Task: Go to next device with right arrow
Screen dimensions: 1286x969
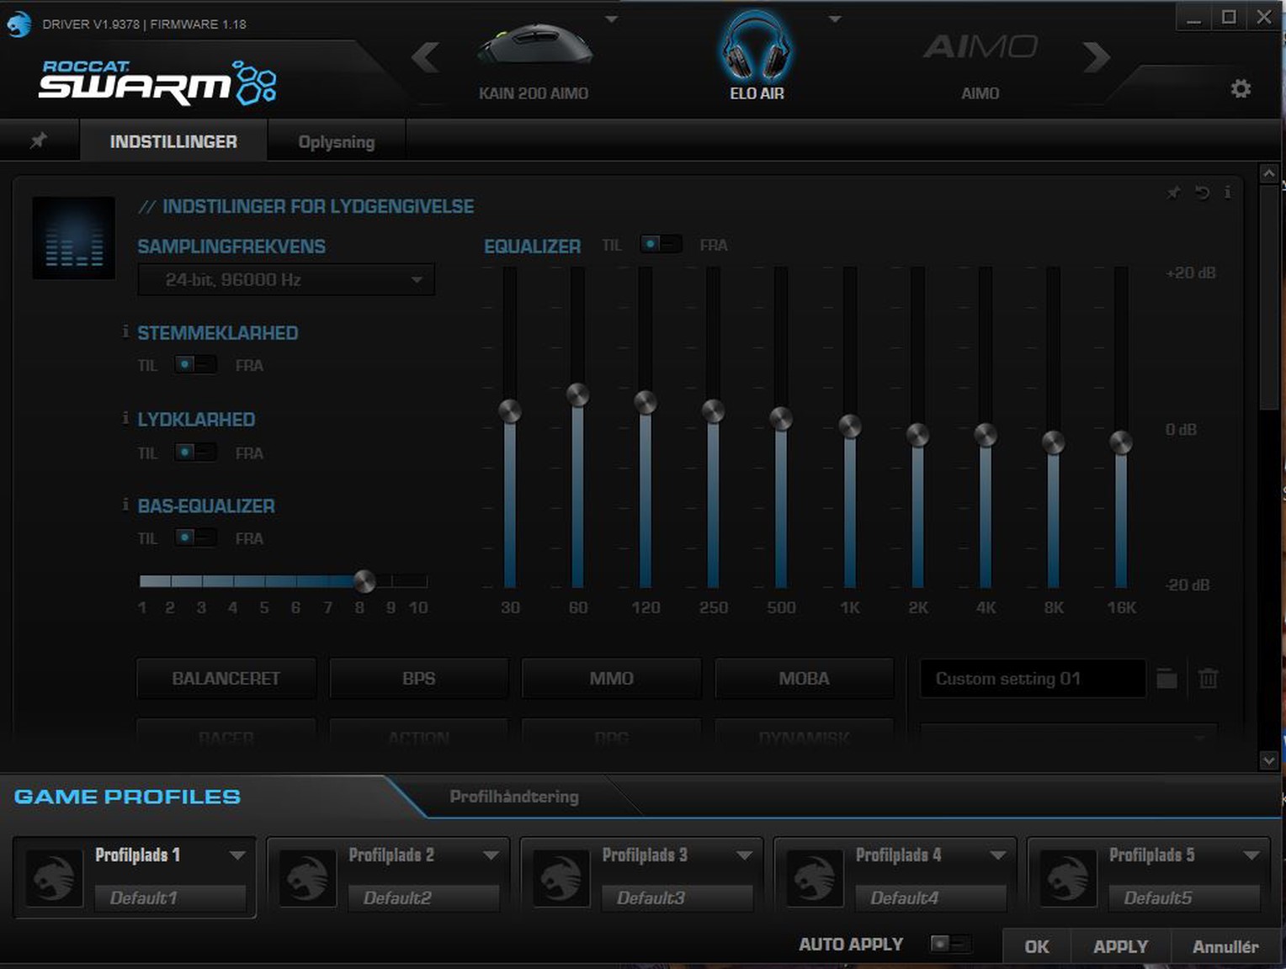Action: 1096,57
